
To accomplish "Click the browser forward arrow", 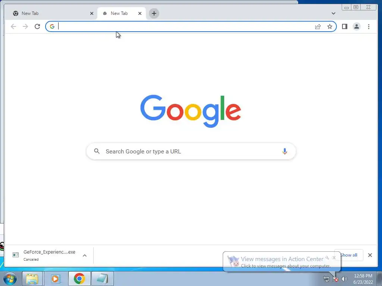I will click(x=25, y=26).
